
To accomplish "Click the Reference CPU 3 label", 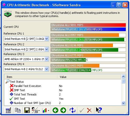I will pos(14,54).
